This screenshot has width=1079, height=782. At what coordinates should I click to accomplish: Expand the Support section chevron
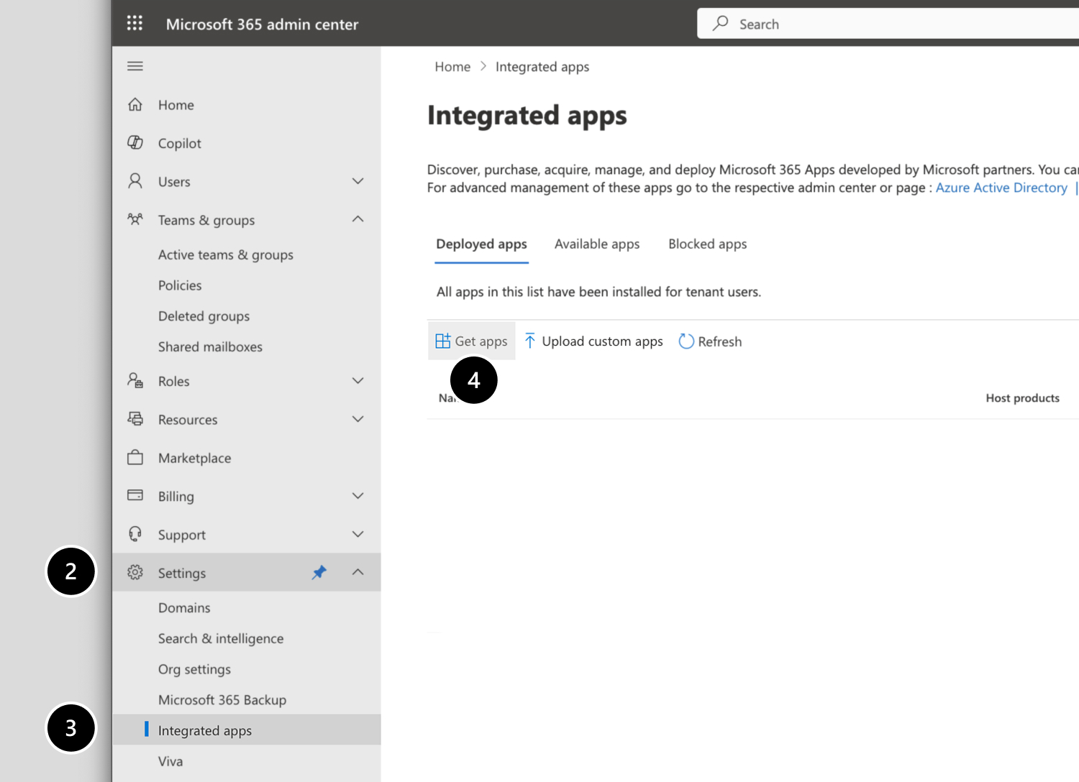[358, 534]
